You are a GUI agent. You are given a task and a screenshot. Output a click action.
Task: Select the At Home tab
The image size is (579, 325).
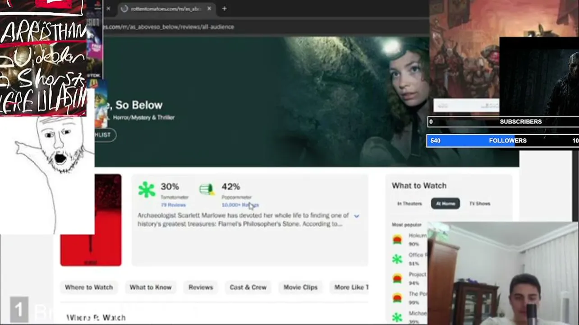coord(446,204)
